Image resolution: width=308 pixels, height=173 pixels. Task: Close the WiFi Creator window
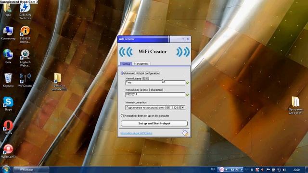click(188, 39)
